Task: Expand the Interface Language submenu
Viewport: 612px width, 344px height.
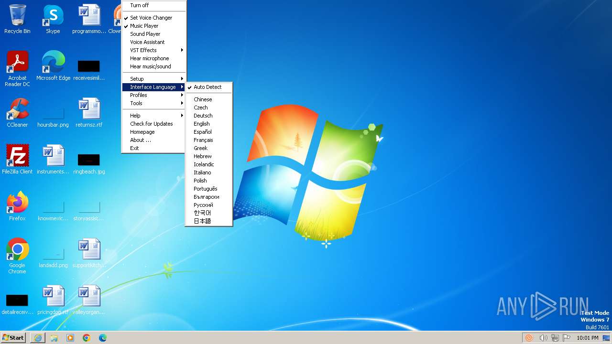Action: (x=153, y=87)
